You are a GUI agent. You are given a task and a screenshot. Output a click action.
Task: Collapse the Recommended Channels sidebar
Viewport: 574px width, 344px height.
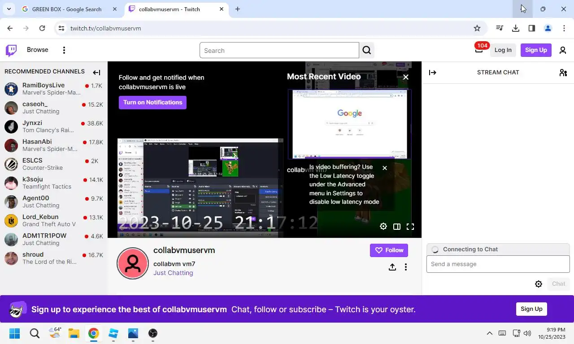click(x=96, y=73)
